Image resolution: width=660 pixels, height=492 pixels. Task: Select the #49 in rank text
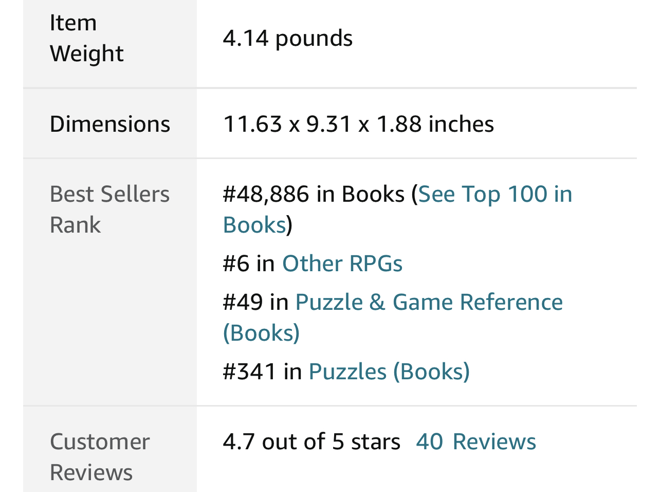(x=255, y=303)
